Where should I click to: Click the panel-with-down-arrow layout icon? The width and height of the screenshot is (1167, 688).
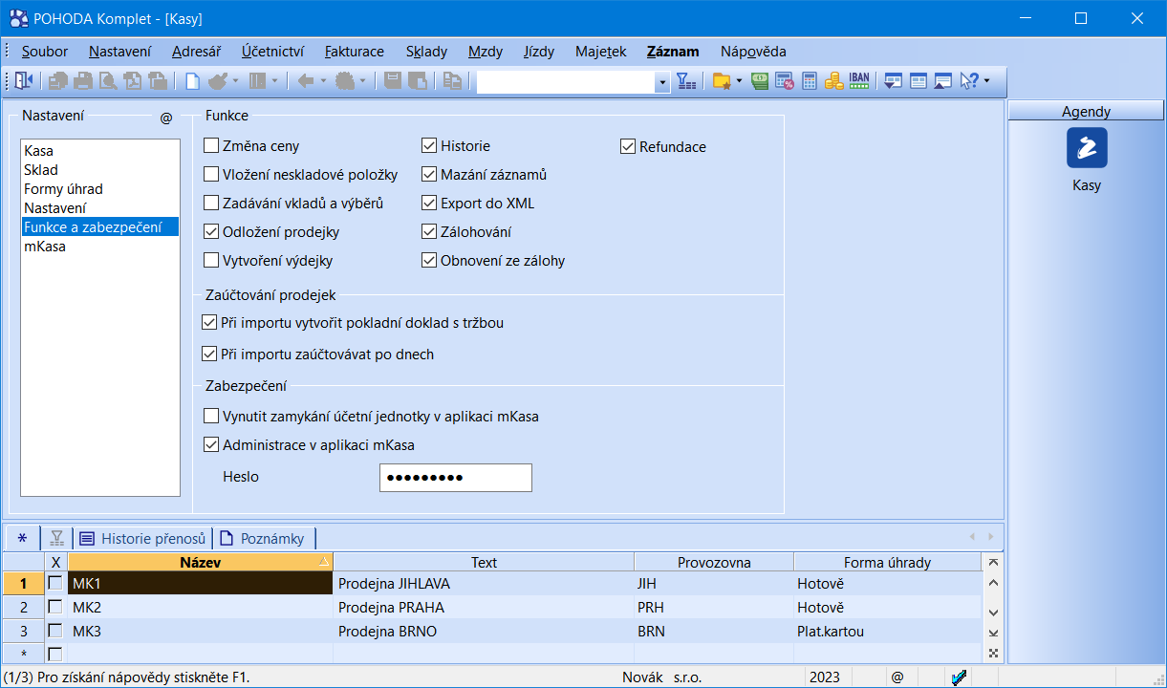pyautogui.click(x=894, y=81)
